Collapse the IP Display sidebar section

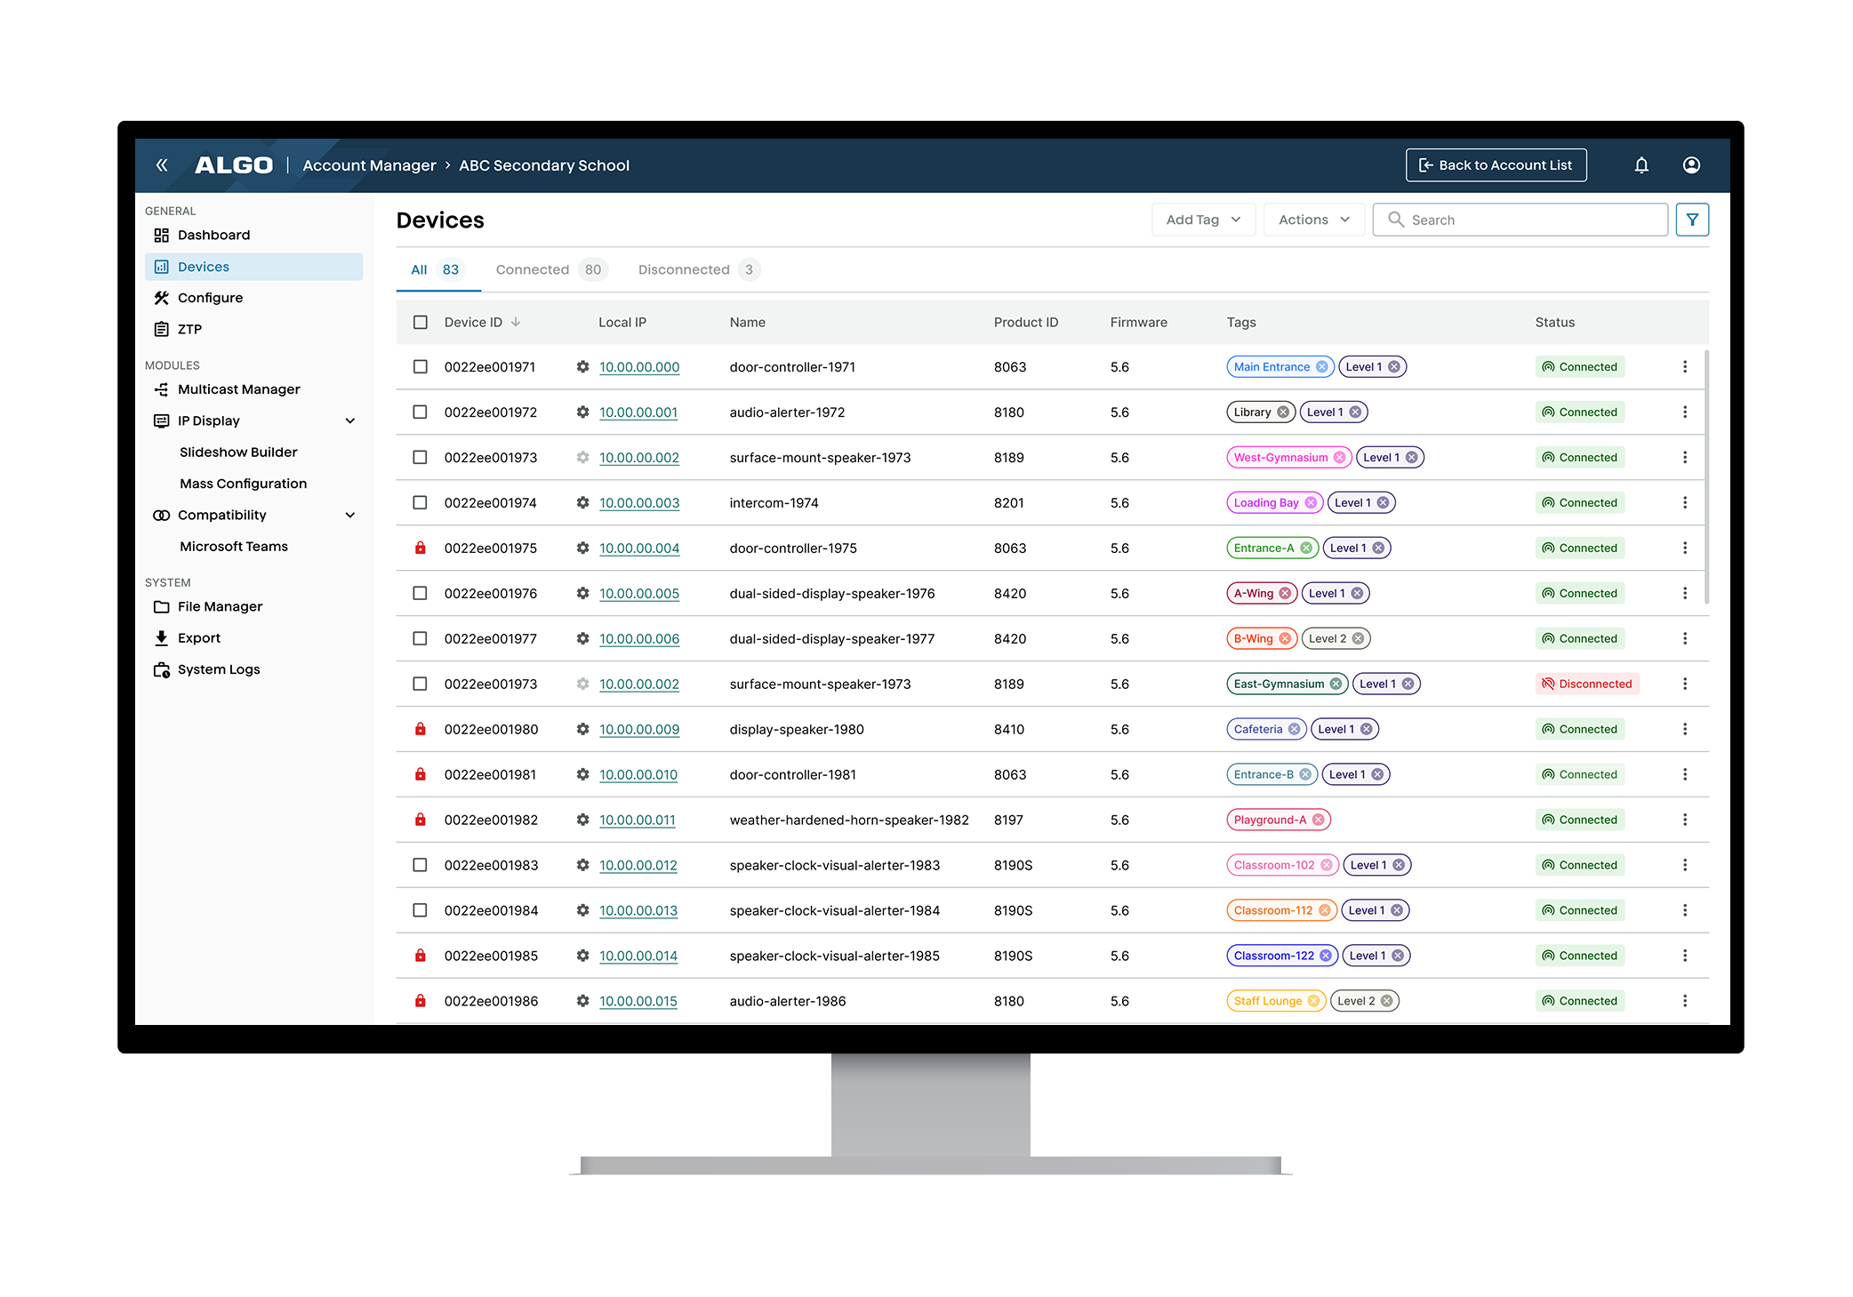click(x=350, y=421)
